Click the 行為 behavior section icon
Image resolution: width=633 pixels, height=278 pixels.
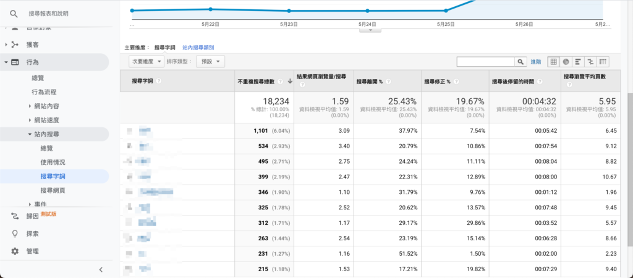click(15, 62)
